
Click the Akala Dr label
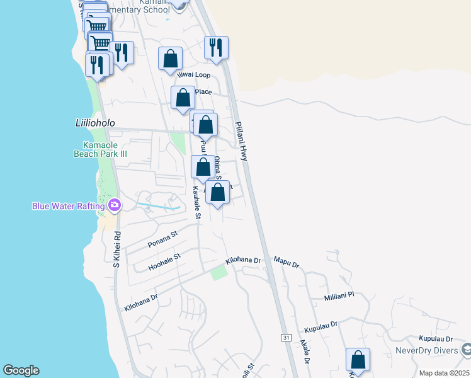[304, 352]
